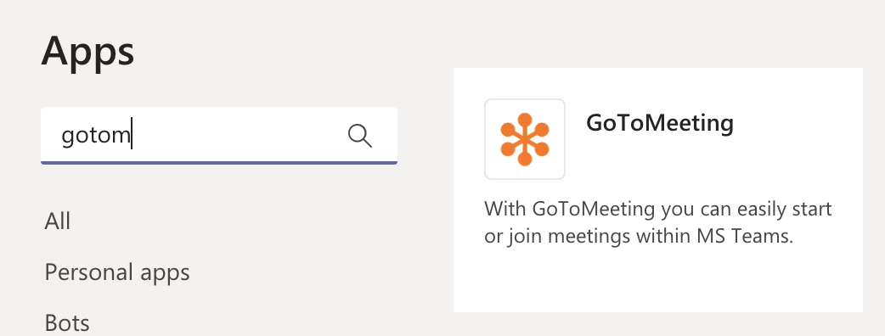
Task: Place cursor after the typed gotom text
Action: coord(132,135)
